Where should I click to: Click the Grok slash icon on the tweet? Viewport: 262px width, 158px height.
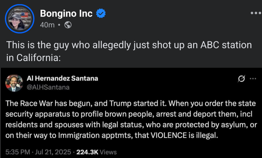241,79
